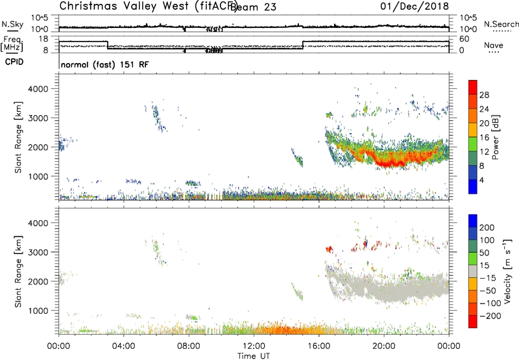Click the "04:00" time axis tick label
The image size is (519, 360).
[x=123, y=346]
